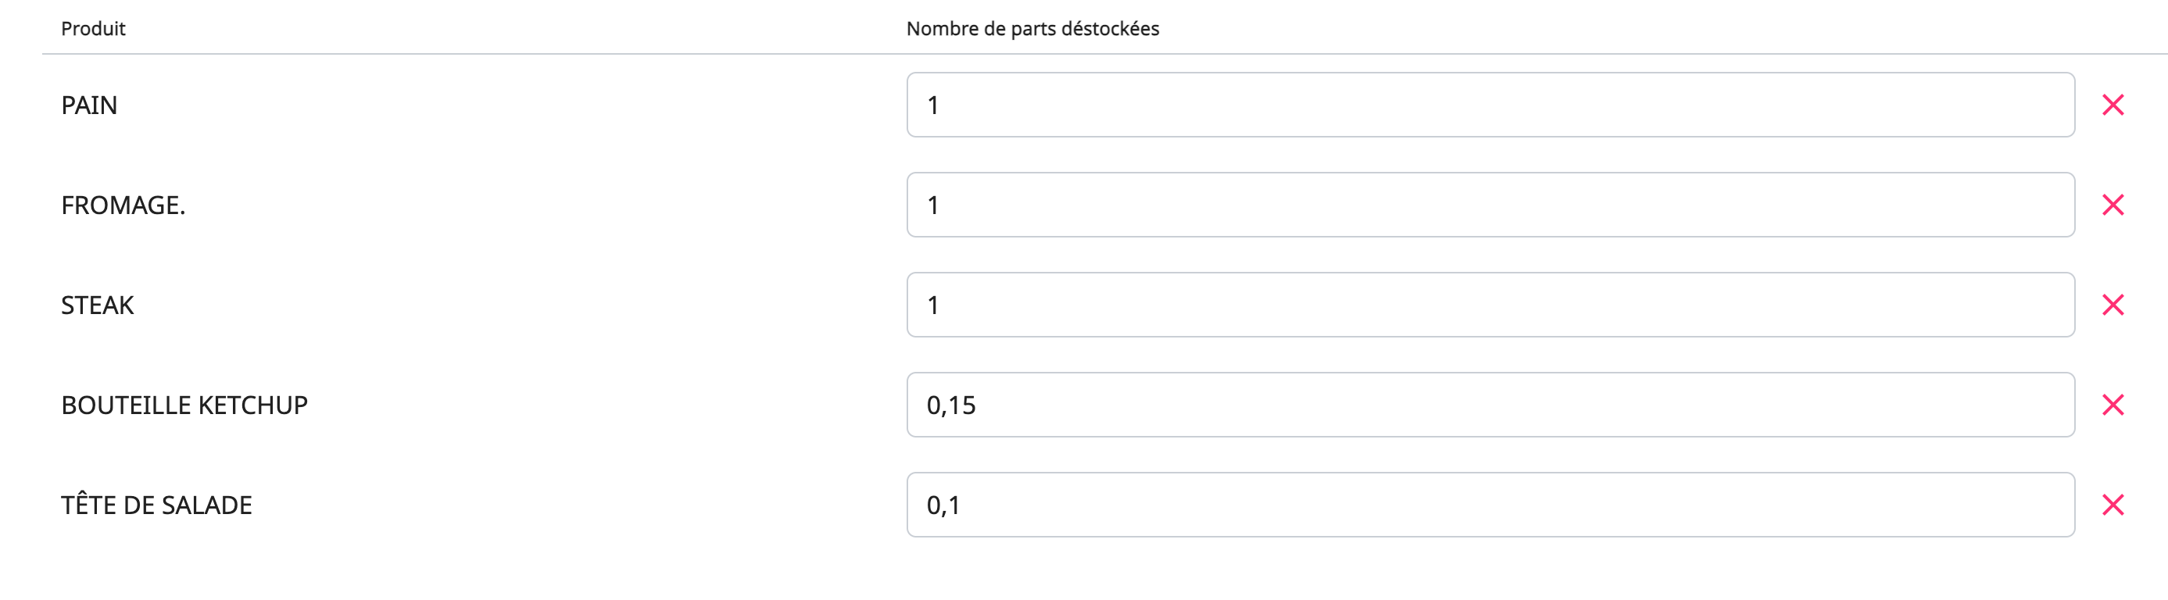
Task: Remove the TÊTE DE SALADE row
Action: pos(2113,505)
